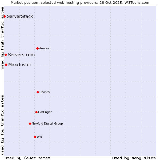
Task: Select the Maxcluster red diamond marker
Action: point(6,65)
